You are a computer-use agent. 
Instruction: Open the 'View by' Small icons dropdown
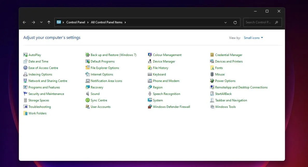tap(253, 38)
